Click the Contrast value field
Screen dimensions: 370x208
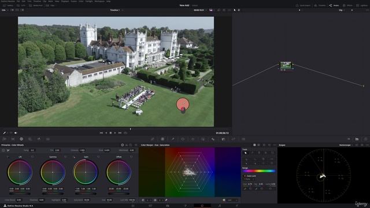tap(82, 150)
